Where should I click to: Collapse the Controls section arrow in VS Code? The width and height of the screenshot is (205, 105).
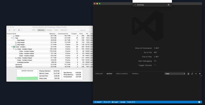point(135,5)
